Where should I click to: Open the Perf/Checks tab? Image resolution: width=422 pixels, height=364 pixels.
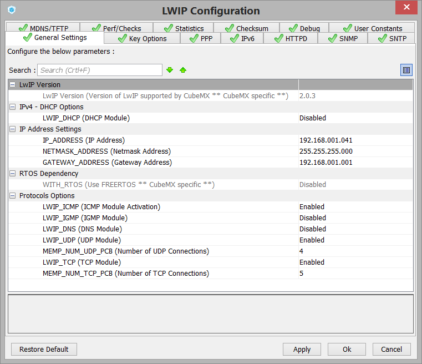tap(116, 28)
